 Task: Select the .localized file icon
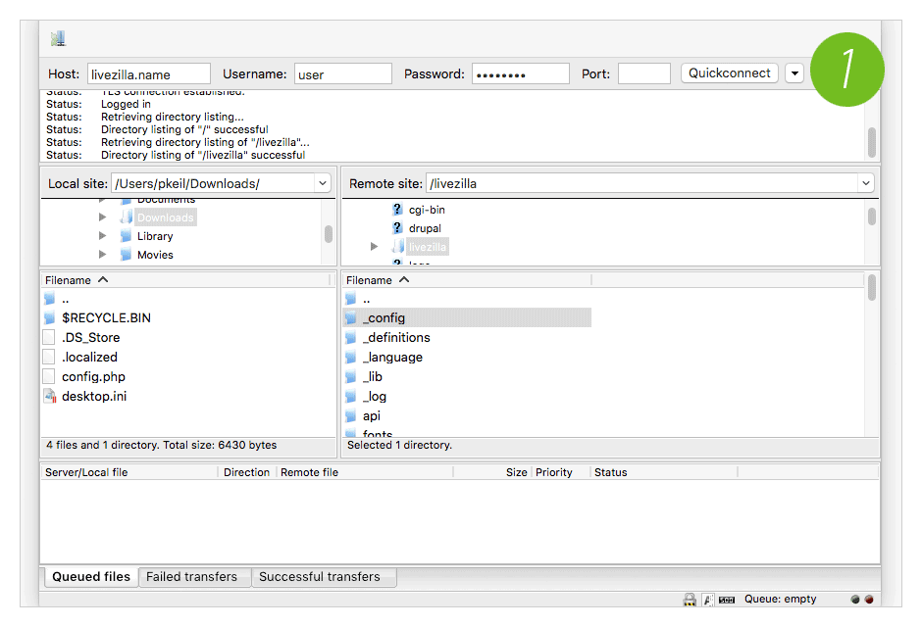[49, 357]
